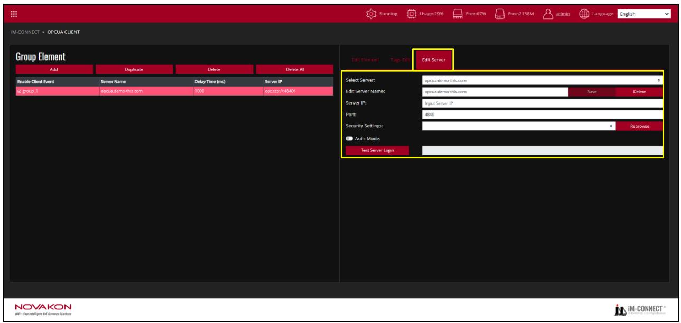
Task: Expand the Security Settings dropdown
Action: (519, 126)
